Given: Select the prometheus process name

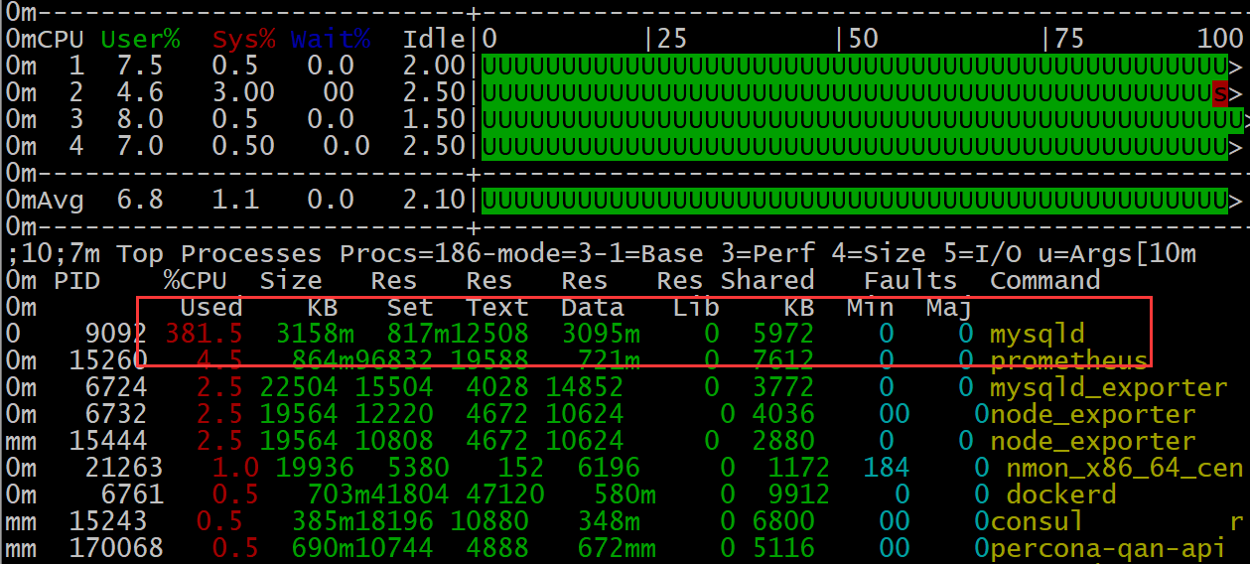Looking at the screenshot, I should (x=1068, y=360).
